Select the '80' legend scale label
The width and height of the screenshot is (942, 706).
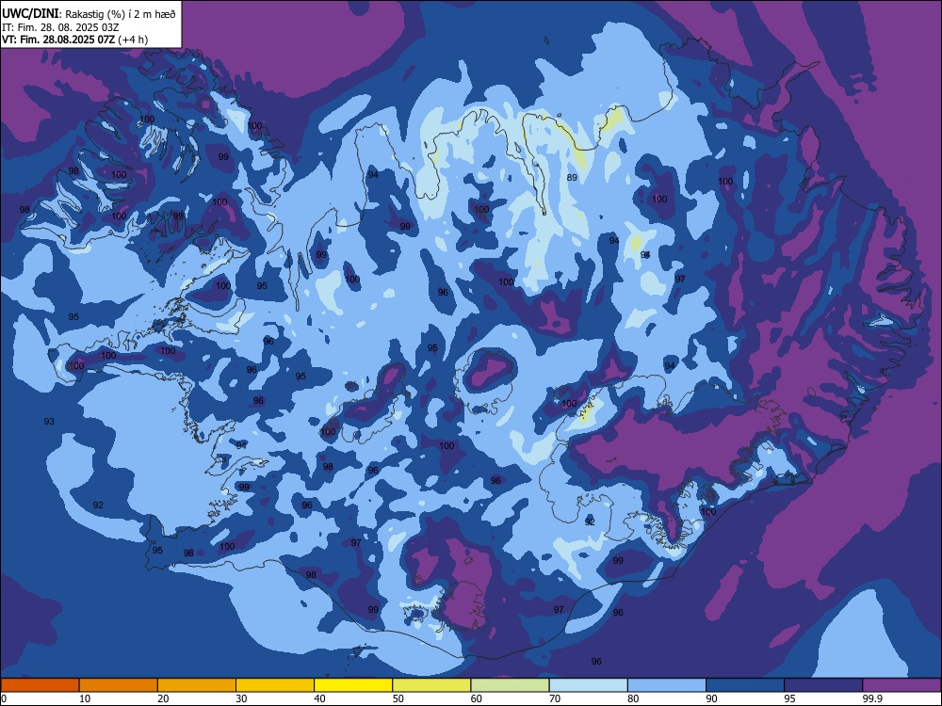click(633, 698)
